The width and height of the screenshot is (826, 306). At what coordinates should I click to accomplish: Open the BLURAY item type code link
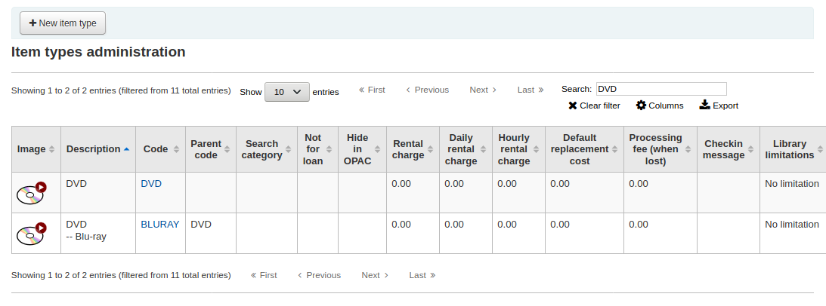pyautogui.click(x=160, y=225)
